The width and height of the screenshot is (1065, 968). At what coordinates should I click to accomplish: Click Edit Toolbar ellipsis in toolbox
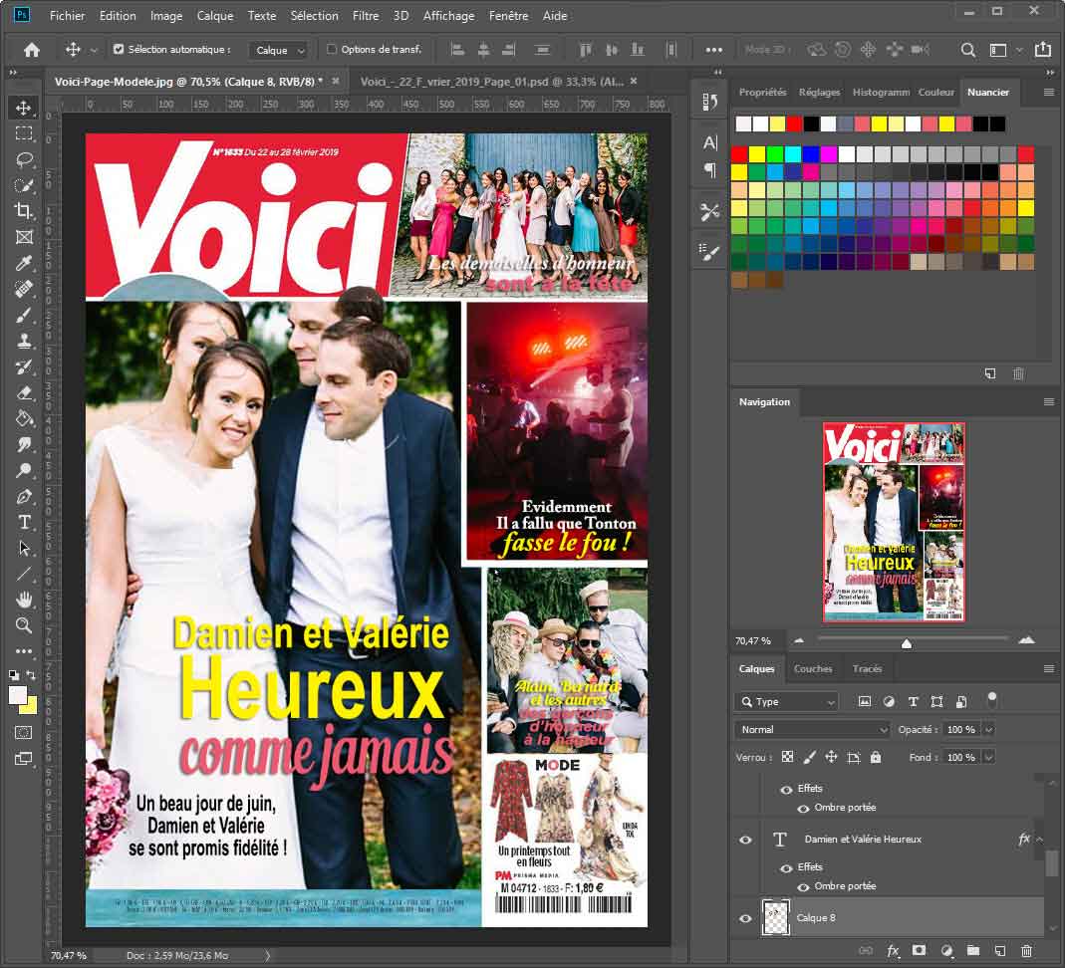coord(24,651)
